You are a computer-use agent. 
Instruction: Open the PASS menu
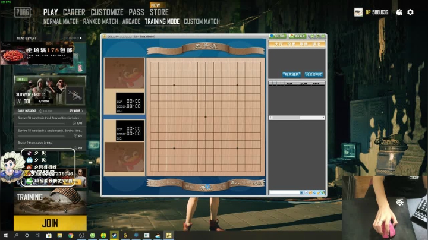(136, 12)
